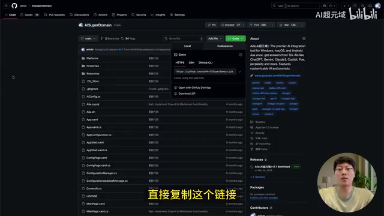Open the Properties folder
This screenshot has height=216, width=384.
92,66
